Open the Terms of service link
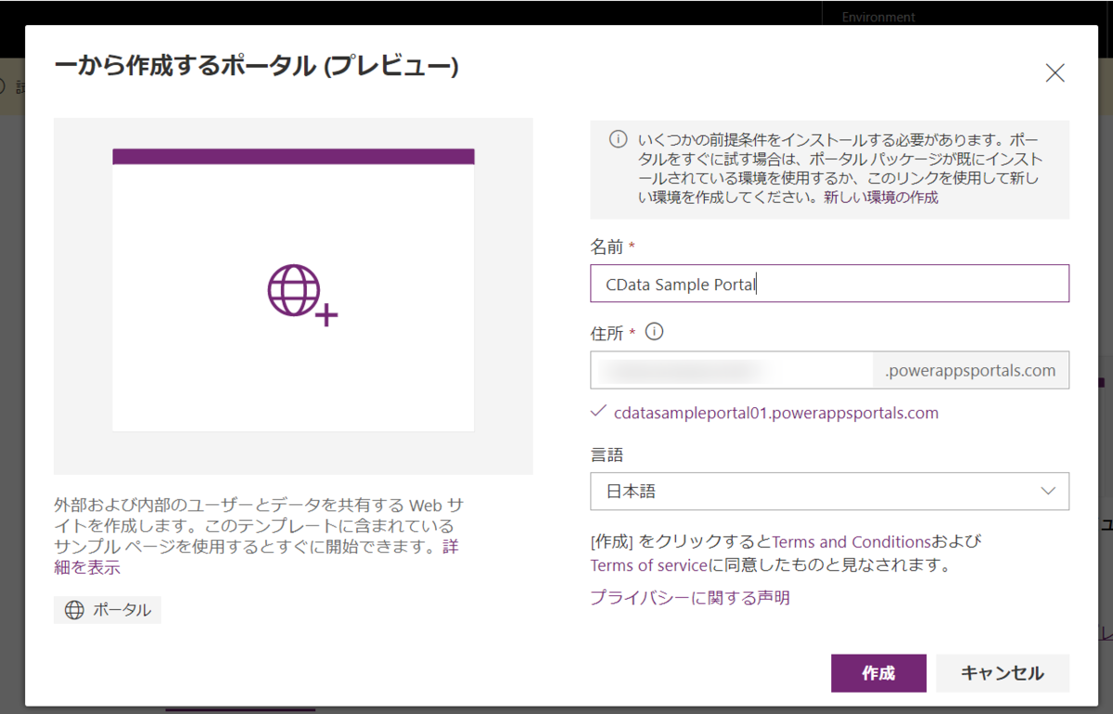This screenshot has height=714, width=1113. pos(649,565)
